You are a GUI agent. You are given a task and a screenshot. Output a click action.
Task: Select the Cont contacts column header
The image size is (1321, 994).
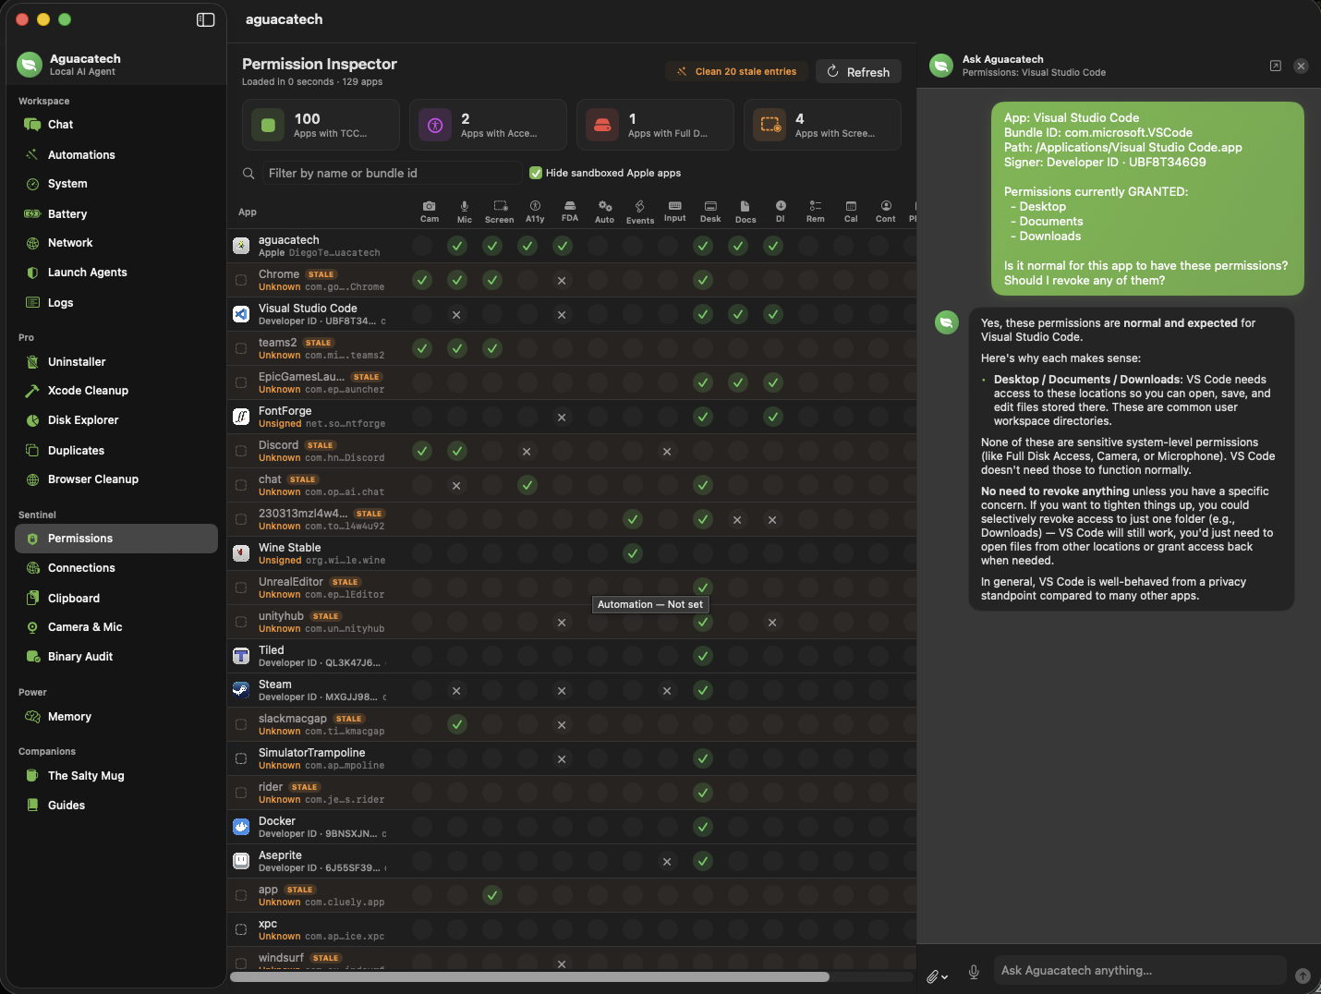(x=886, y=212)
